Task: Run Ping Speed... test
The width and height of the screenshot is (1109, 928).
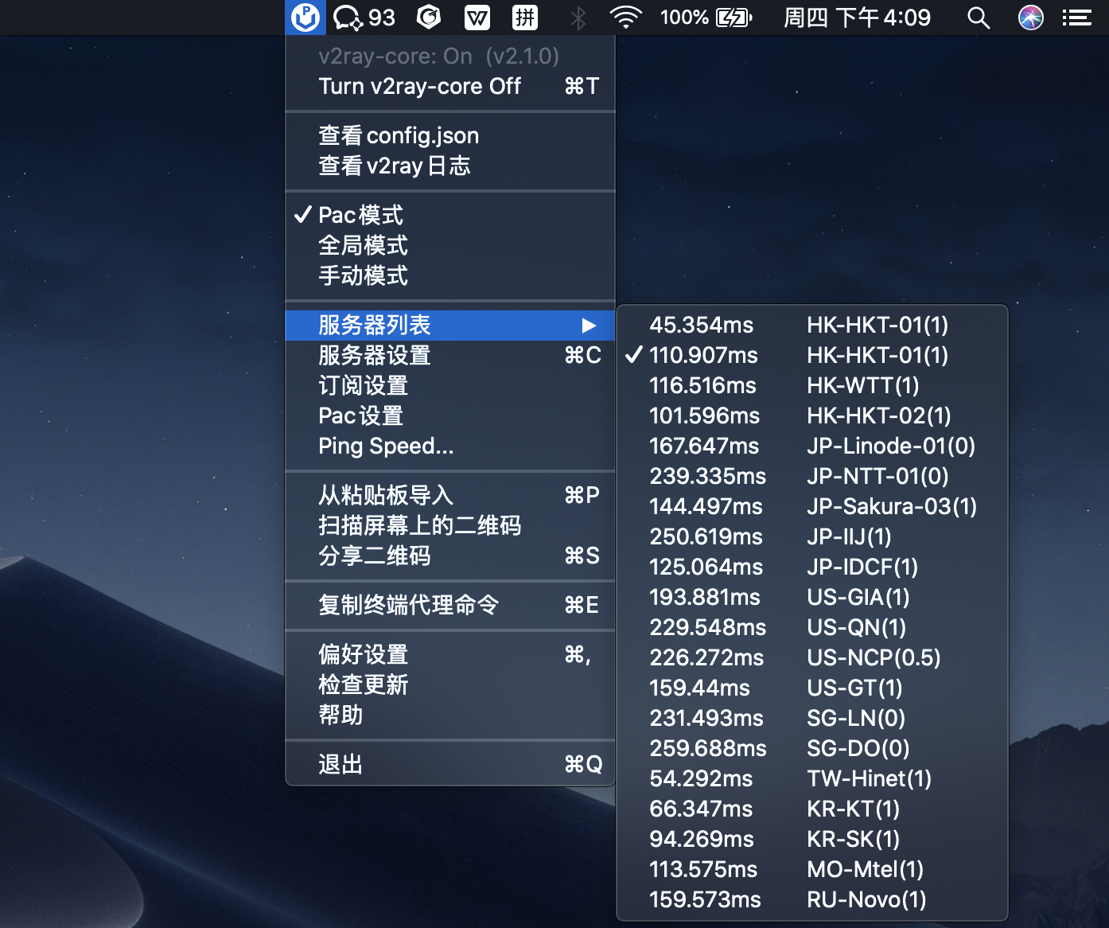Action: (450, 446)
